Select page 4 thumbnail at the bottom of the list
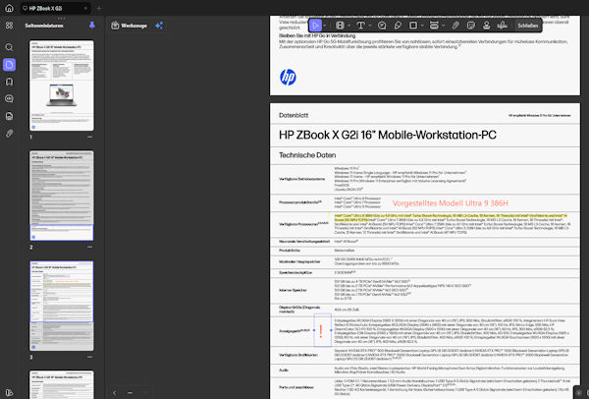The height and width of the screenshot is (399, 589). point(62,384)
